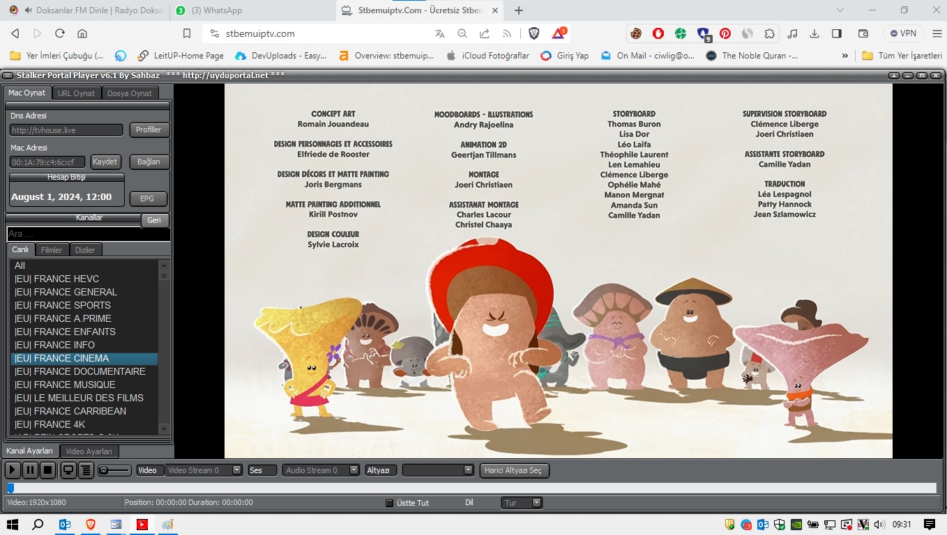Select the All category in channel list
The width and height of the screenshot is (947, 535).
pos(84,265)
